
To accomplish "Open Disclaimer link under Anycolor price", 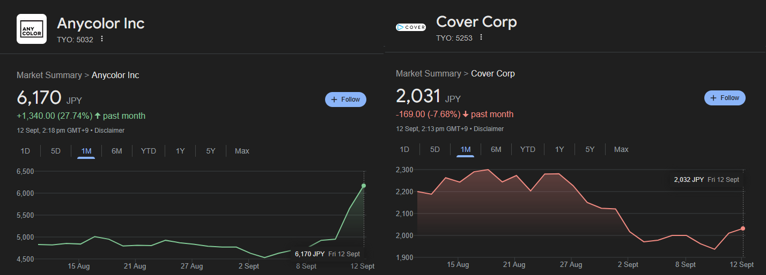I will [109, 131].
